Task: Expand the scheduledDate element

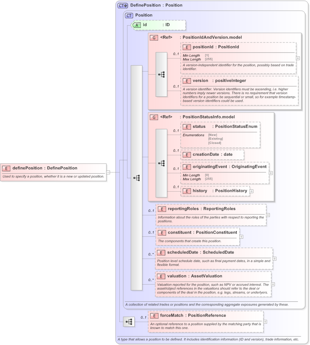Action: pyautogui.click(x=274, y=259)
